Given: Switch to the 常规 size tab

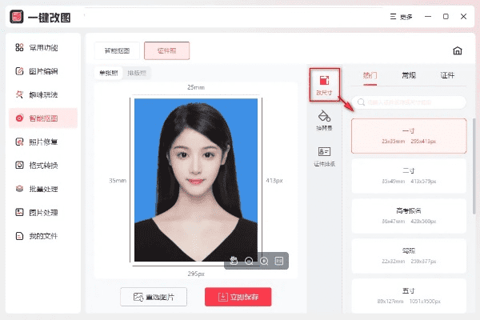Looking at the screenshot, I should tap(409, 75).
